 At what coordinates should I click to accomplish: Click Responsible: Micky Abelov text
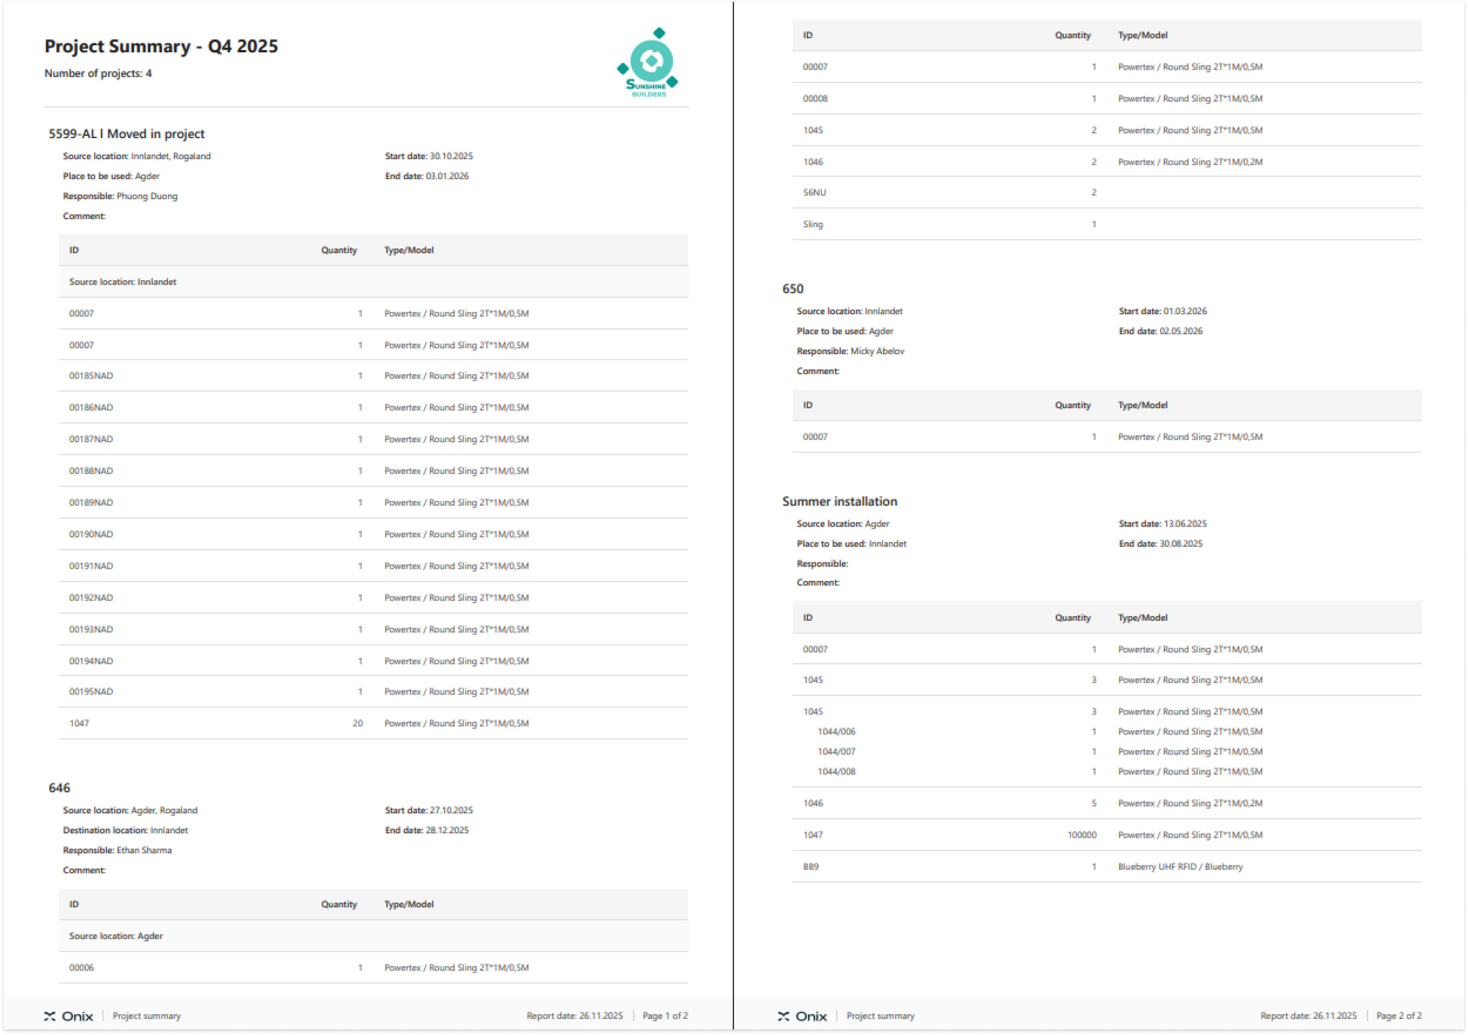click(850, 351)
